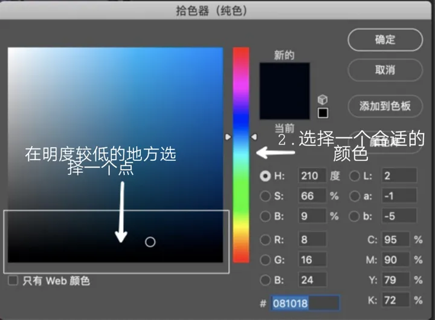Click the K field showing 72

coord(395,300)
